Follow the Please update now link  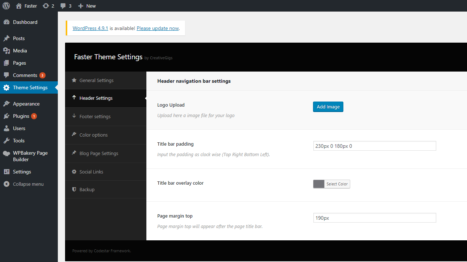(158, 28)
